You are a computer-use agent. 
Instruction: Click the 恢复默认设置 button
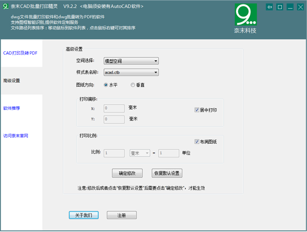pyautogui.click(x=167, y=173)
